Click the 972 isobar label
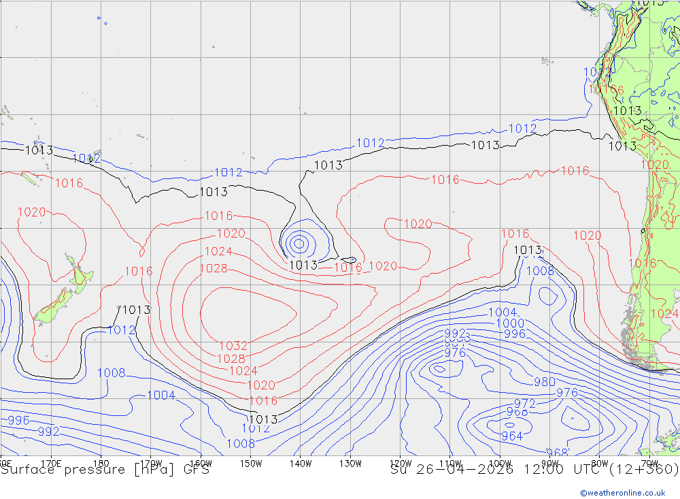 point(525,404)
